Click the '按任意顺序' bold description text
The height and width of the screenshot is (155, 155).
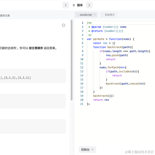pos(36,48)
